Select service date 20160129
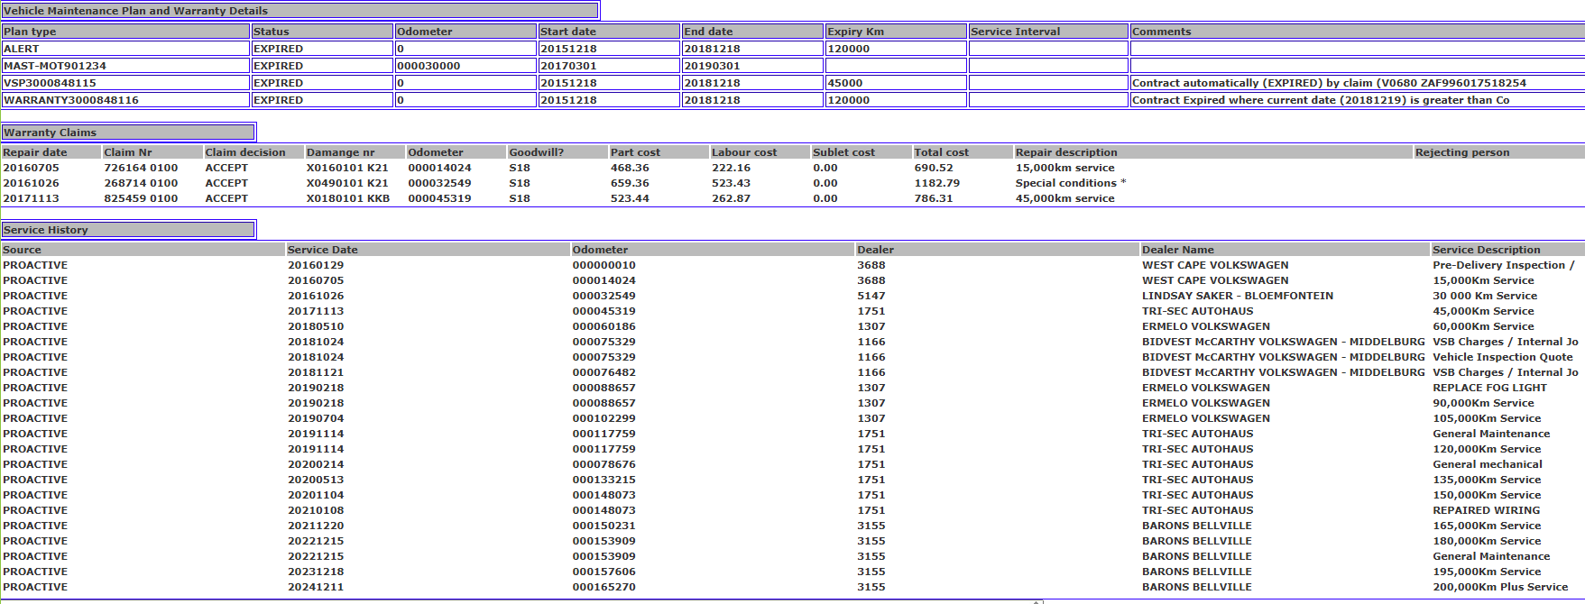This screenshot has height=604, width=1585. point(316,265)
